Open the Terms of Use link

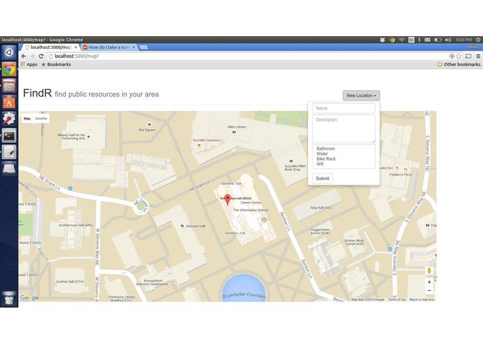point(397,299)
